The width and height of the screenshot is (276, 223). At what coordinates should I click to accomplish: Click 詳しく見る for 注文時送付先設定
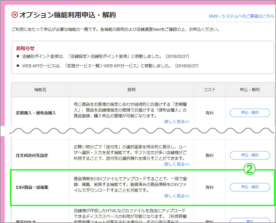click(x=176, y=164)
